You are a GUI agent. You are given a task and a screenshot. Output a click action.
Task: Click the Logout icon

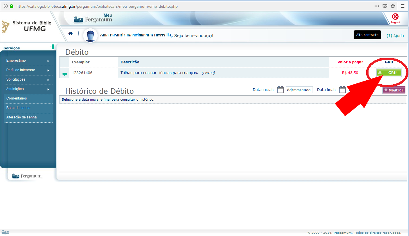tap(395, 18)
